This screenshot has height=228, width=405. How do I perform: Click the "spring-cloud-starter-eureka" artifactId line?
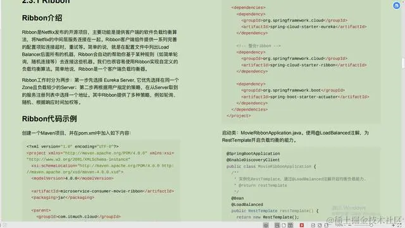coord(304,27)
